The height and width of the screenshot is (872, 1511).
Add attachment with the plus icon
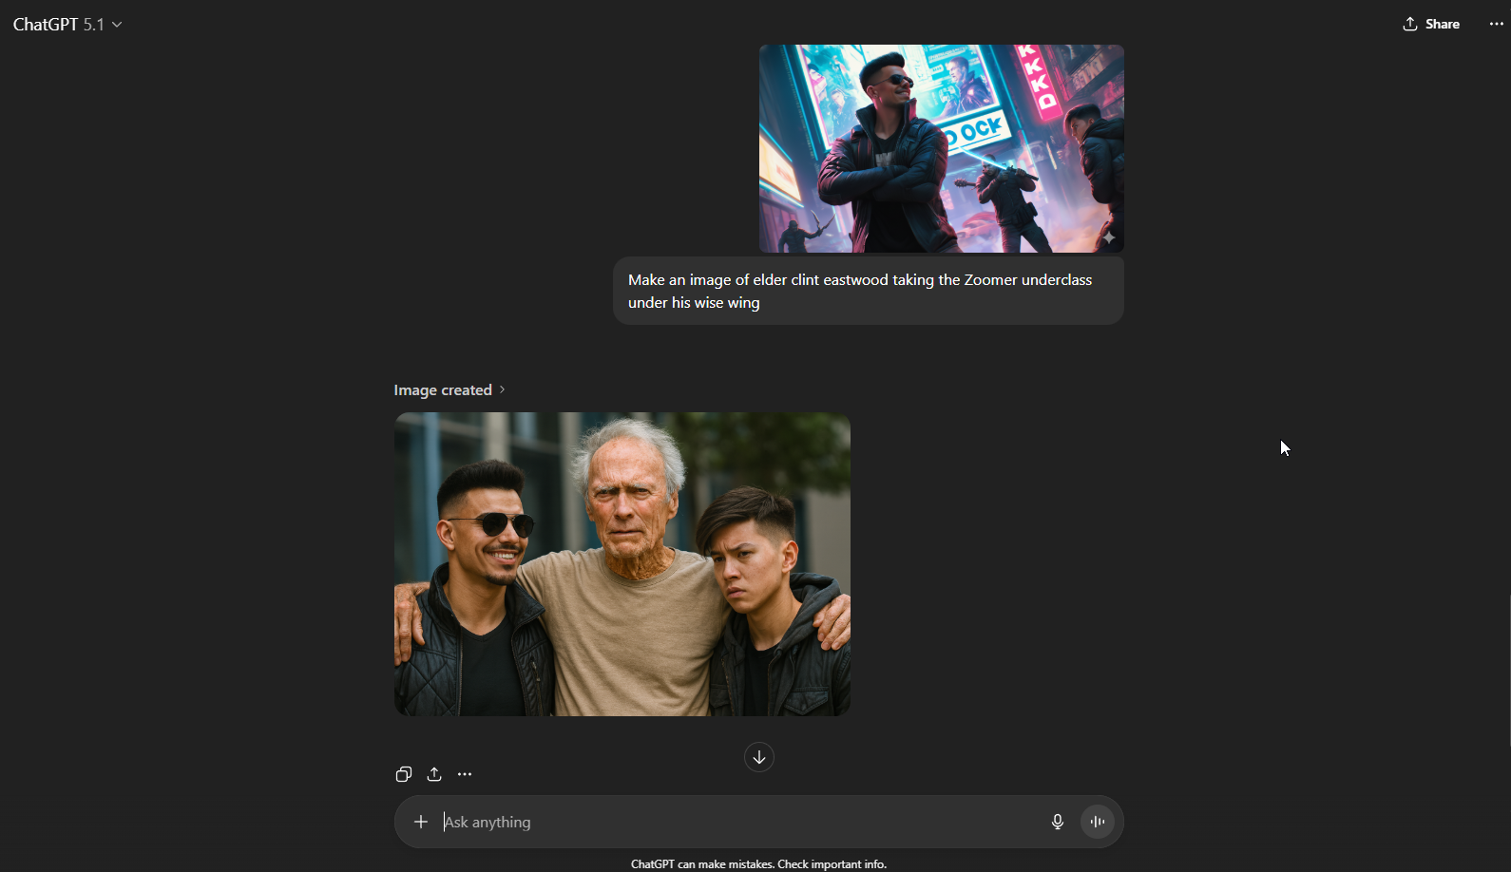coord(421,822)
